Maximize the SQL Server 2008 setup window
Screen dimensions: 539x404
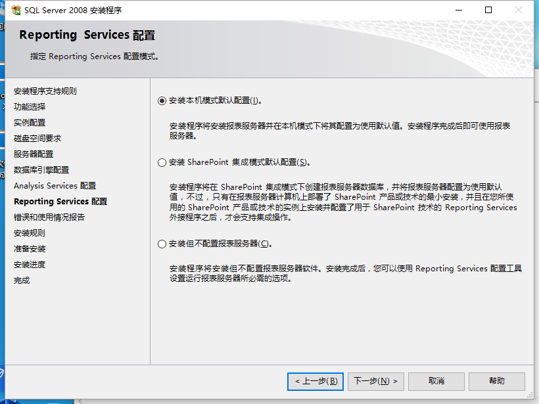point(488,11)
